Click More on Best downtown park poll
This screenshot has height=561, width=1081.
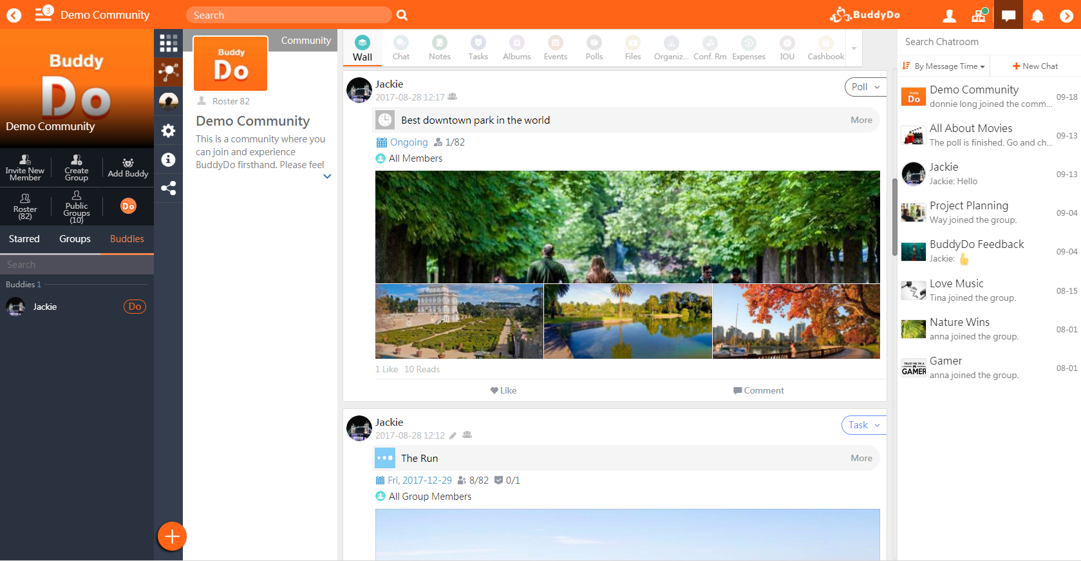point(861,120)
